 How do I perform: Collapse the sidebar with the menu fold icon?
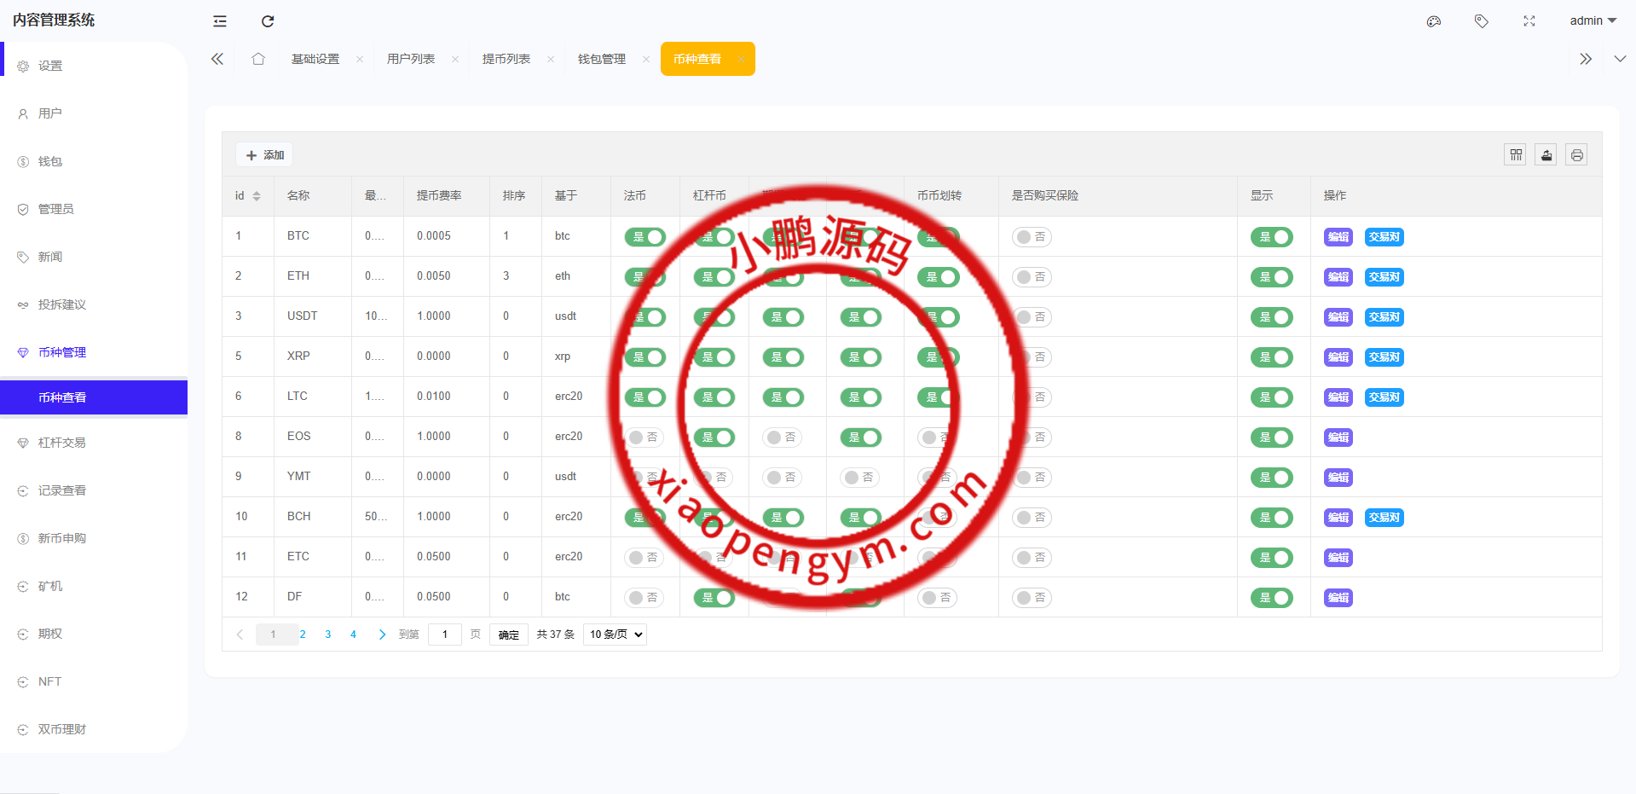(x=220, y=21)
